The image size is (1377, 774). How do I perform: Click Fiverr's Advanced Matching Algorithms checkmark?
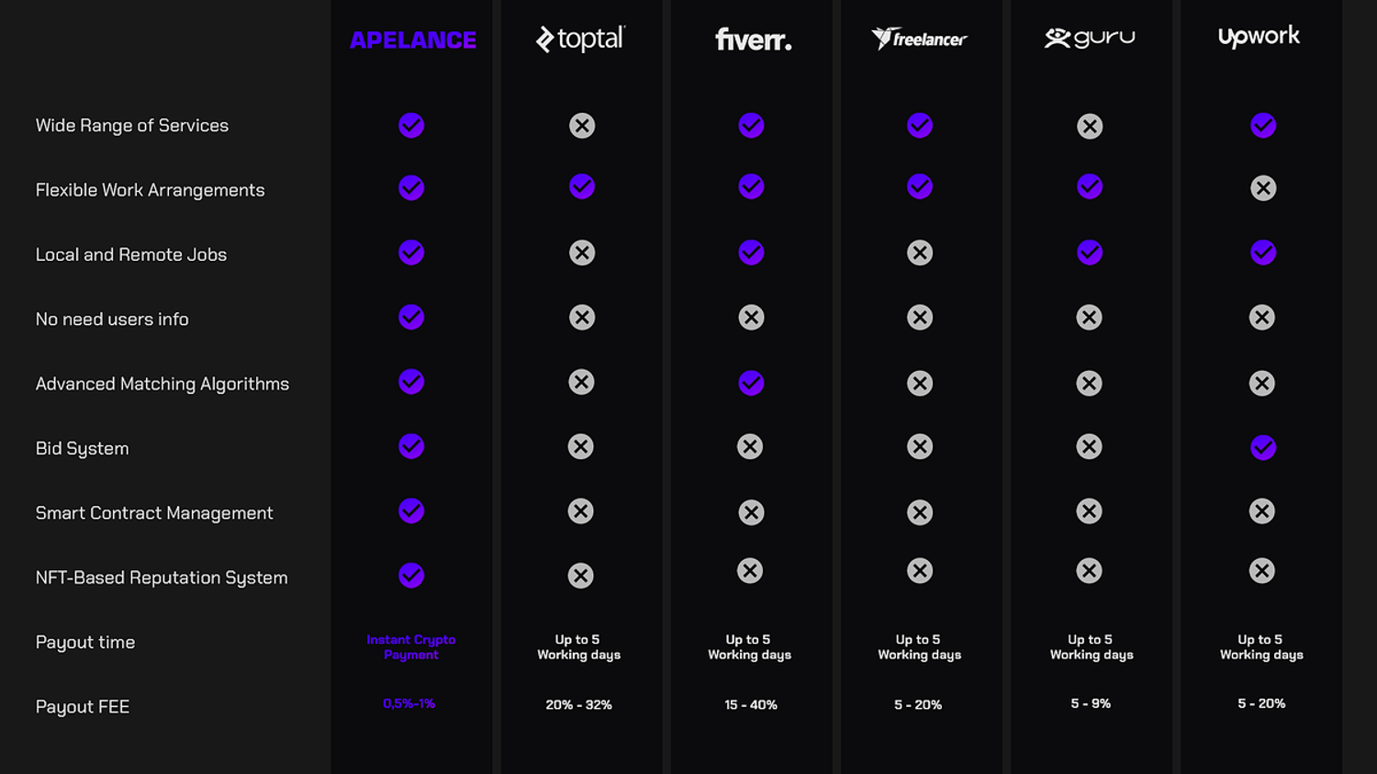pyautogui.click(x=751, y=383)
